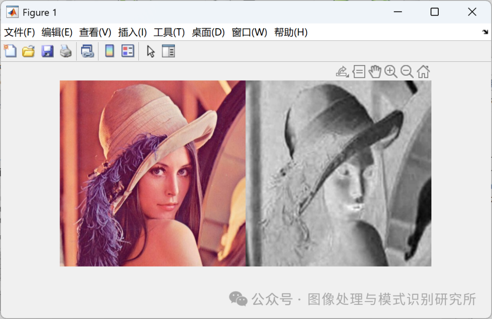Open the 窗口(W) menu
This screenshot has height=319, width=492.
point(250,32)
